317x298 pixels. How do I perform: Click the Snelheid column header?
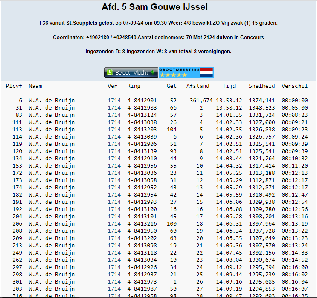tap(262, 86)
